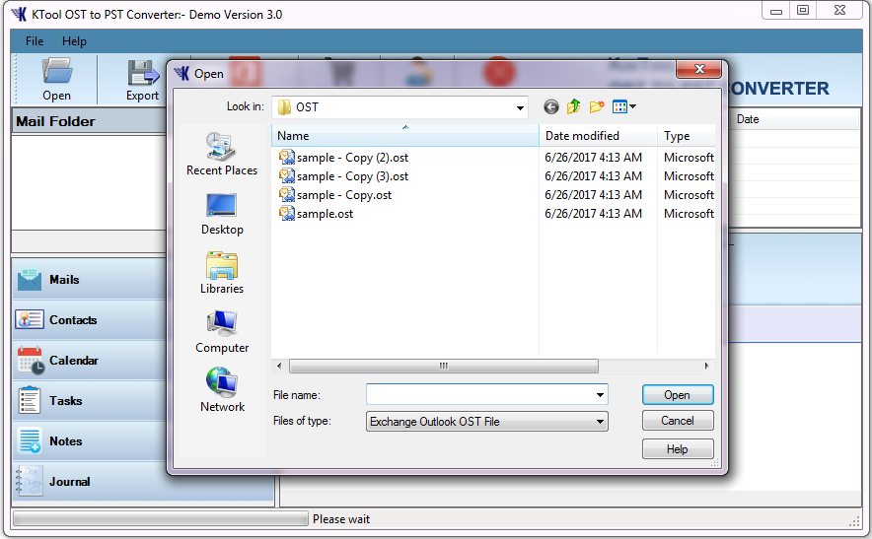Viewport: 872px width, 539px height.
Task: Click the Export toolbar icon
Action: 142,72
